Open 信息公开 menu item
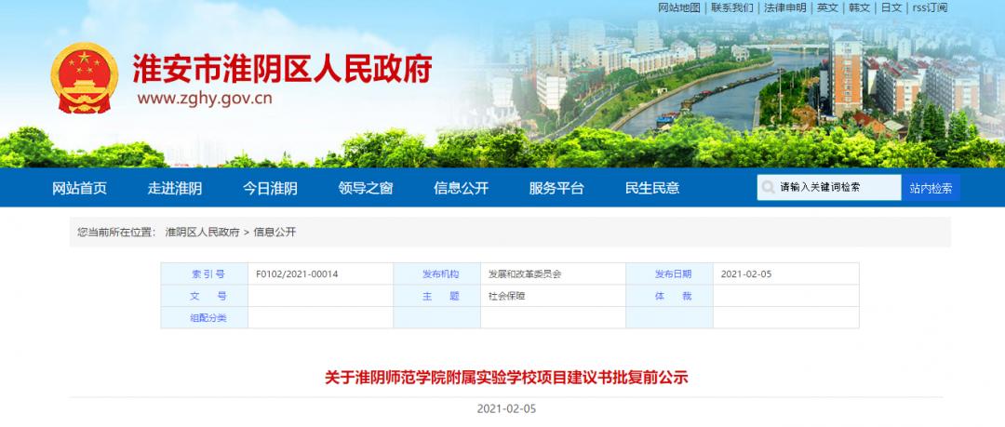Image resolution: width=1005 pixels, height=427 pixels. (461, 188)
